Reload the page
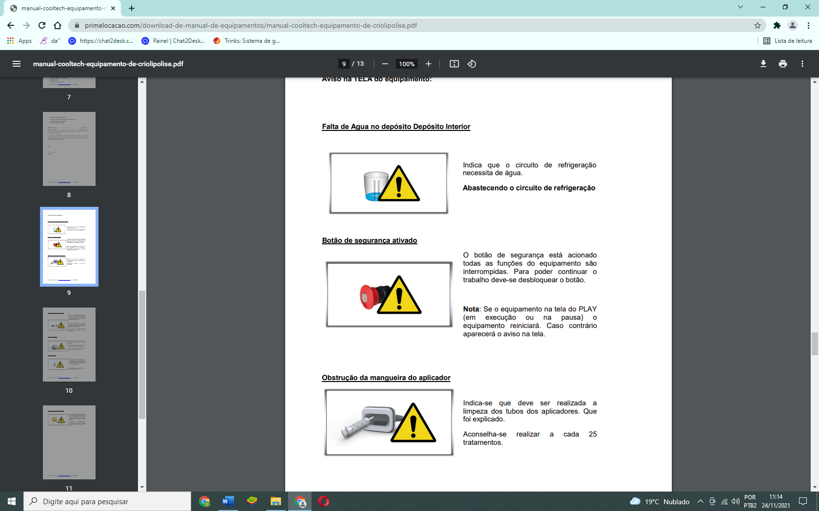Viewport: 819px width, 511px height. (x=42, y=25)
